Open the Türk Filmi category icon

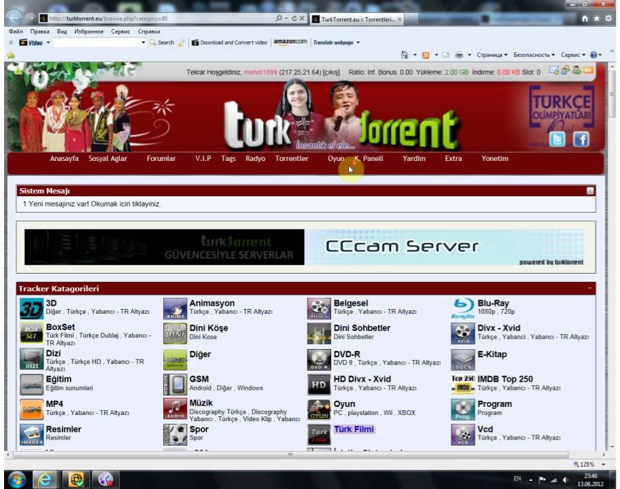pyautogui.click(x=319, y=435)
